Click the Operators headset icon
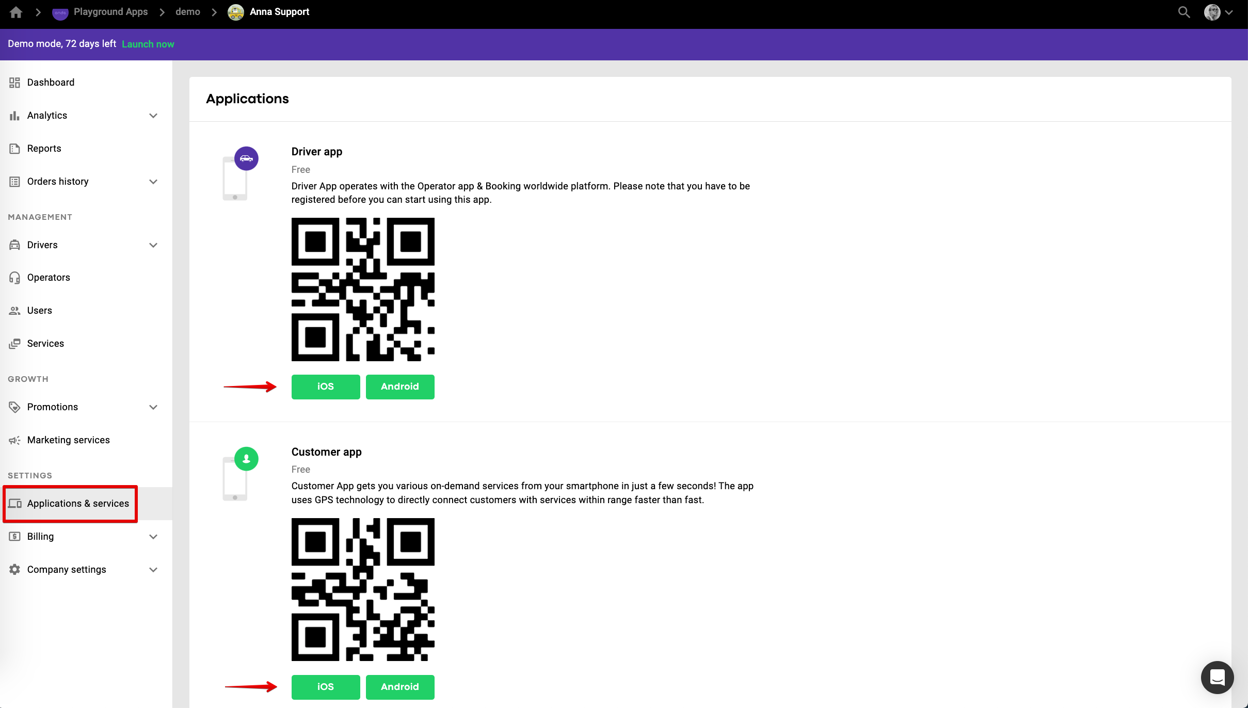 (14, 278)
